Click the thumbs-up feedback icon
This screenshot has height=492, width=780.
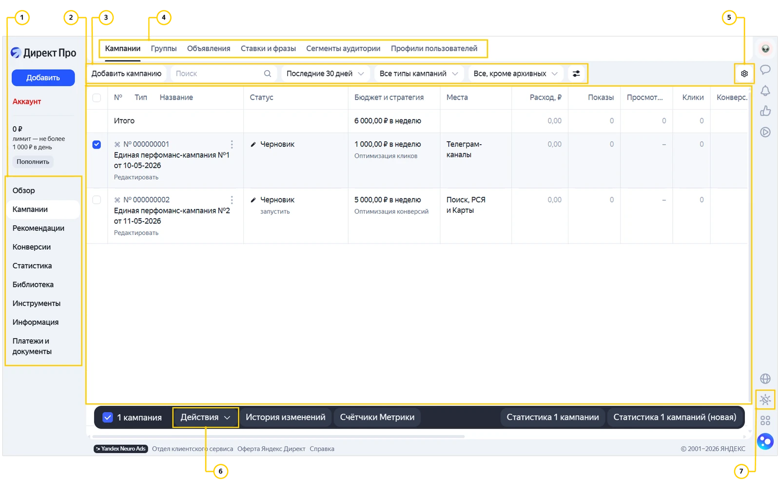tap(765, 111)
